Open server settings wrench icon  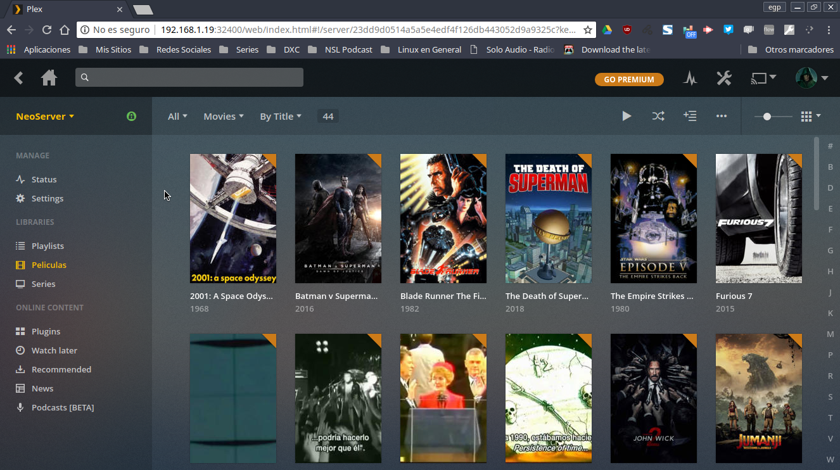[x=723, y=79]
